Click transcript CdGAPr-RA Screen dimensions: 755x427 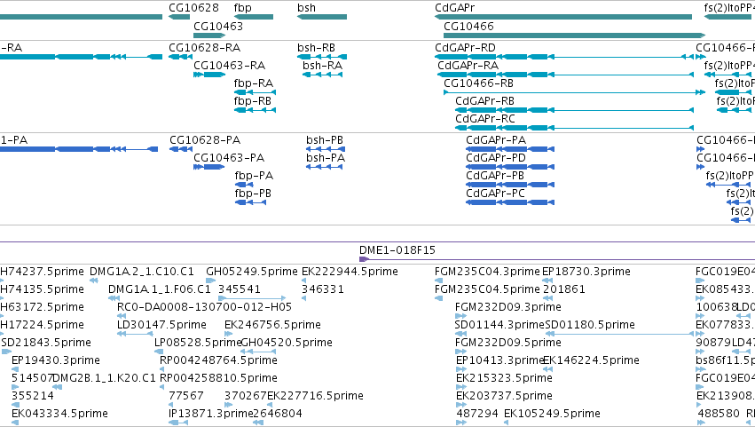(x=565, y=75)
